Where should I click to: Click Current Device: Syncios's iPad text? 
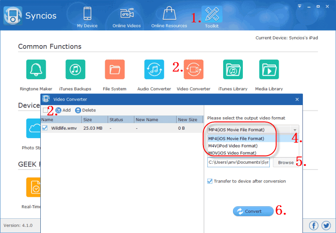(x=287, y=38)
